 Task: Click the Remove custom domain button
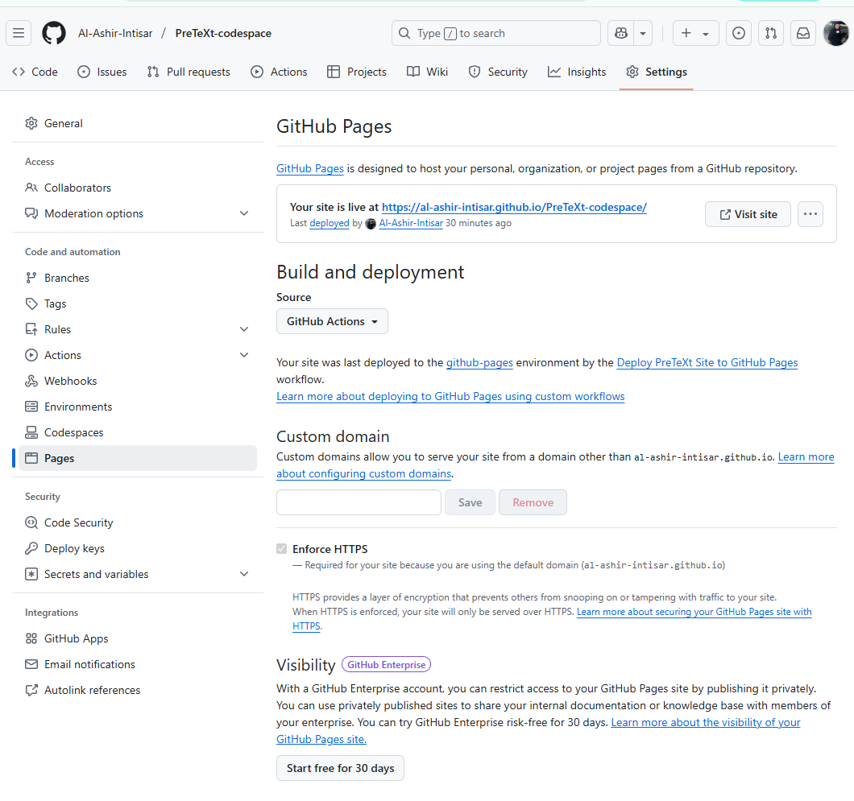pos(533,502)
